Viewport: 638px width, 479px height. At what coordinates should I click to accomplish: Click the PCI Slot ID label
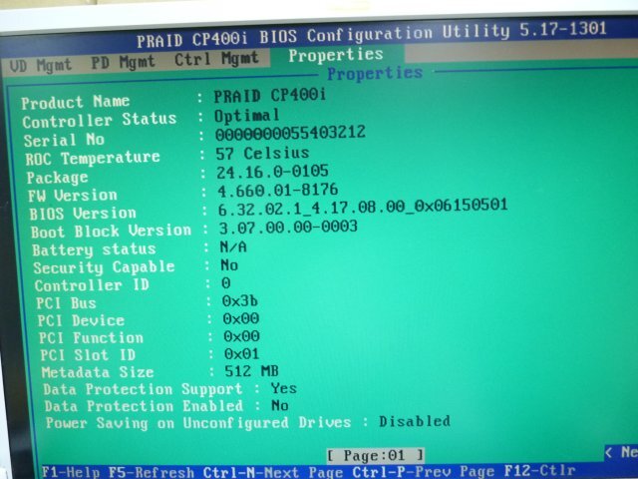pos(88,355)
